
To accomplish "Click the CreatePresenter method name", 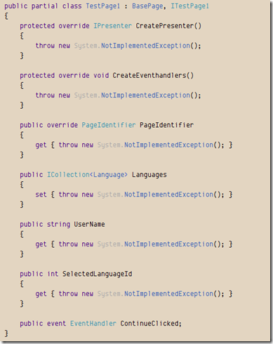I will (x=165, y=26).
